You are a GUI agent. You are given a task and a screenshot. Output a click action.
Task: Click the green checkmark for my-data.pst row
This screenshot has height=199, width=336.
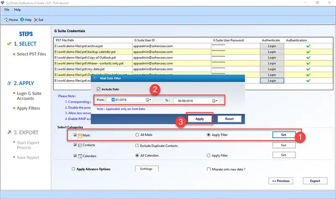(x=308, y=69)
